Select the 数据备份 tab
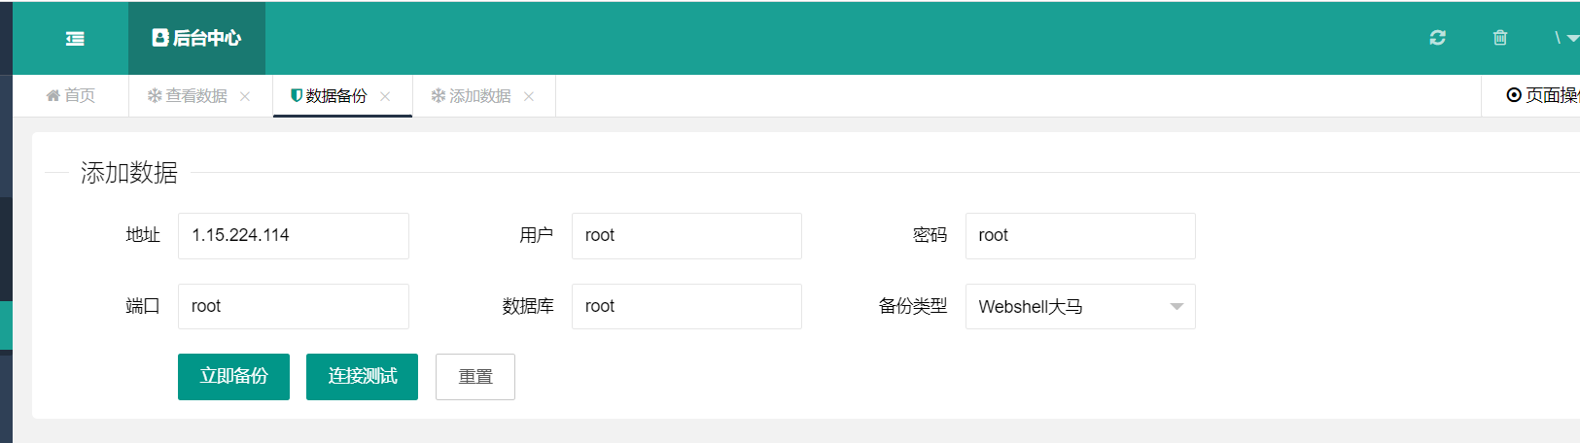The image size is (1580, 443). tap(335, 96)
